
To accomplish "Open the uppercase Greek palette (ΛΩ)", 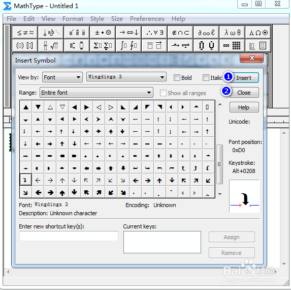I will pos(258,33).
